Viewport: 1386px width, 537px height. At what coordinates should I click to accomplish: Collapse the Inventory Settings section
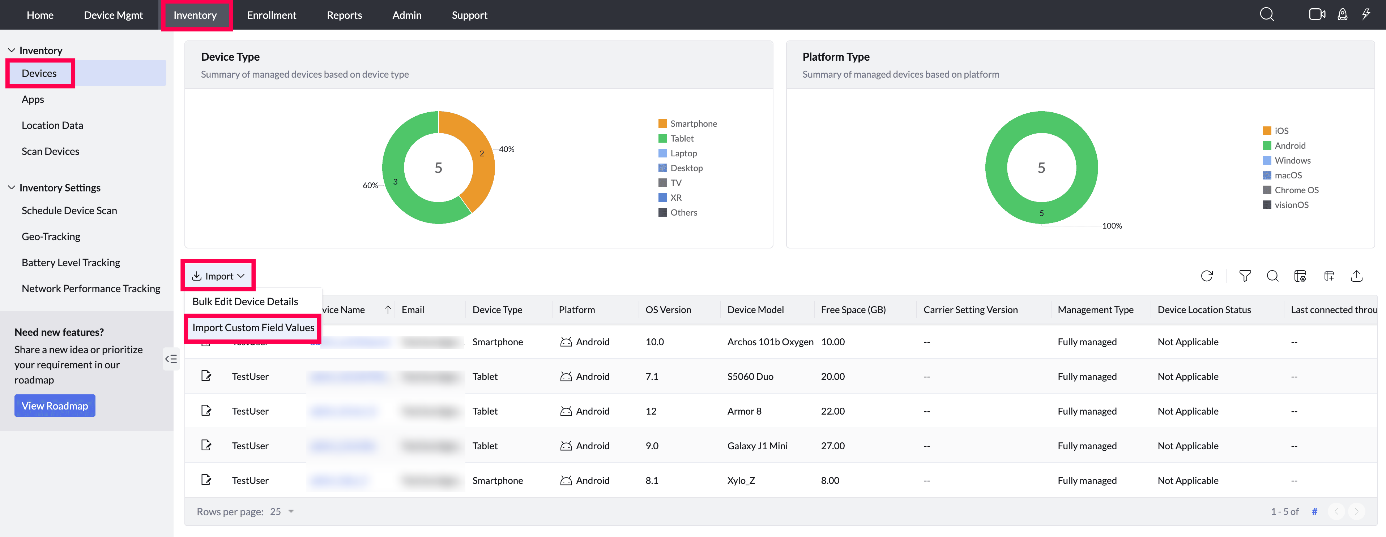click(11, 187)
